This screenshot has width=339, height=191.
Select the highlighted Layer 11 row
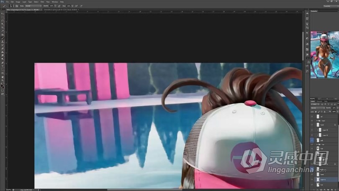point(326,179)
